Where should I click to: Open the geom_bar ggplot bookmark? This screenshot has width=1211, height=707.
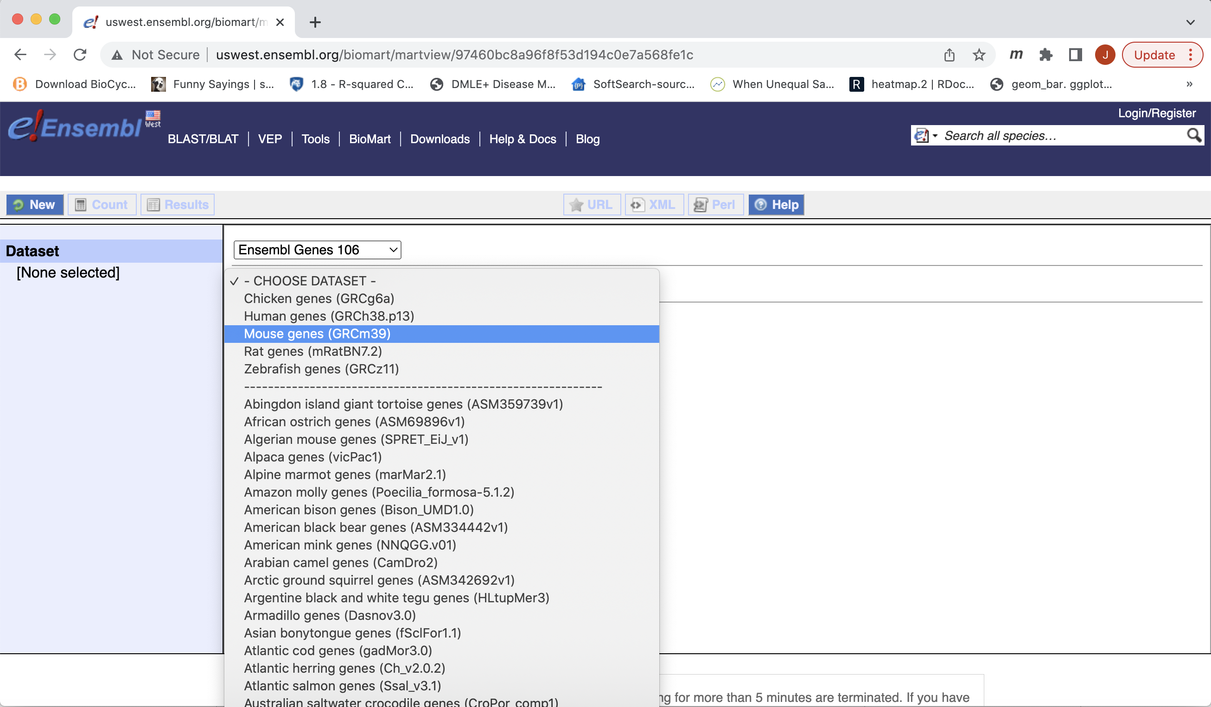point(1051,84)
